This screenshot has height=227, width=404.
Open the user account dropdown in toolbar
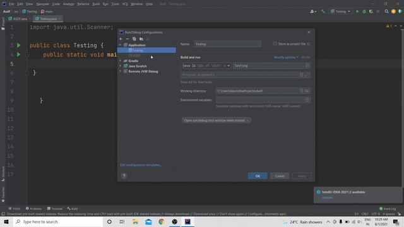[x=313, y=11]
